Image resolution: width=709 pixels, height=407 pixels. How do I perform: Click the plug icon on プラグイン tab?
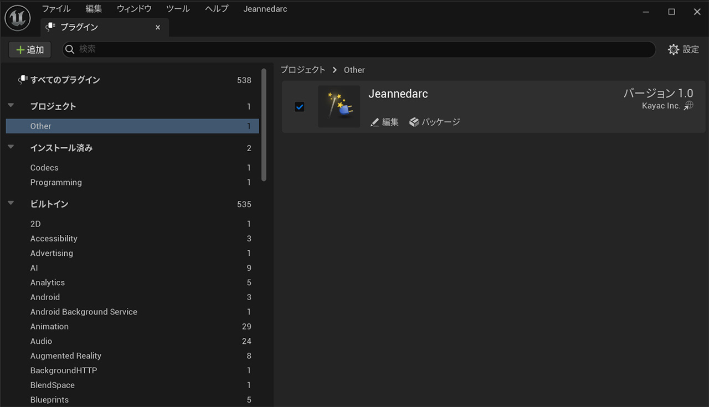pos(51,27)
